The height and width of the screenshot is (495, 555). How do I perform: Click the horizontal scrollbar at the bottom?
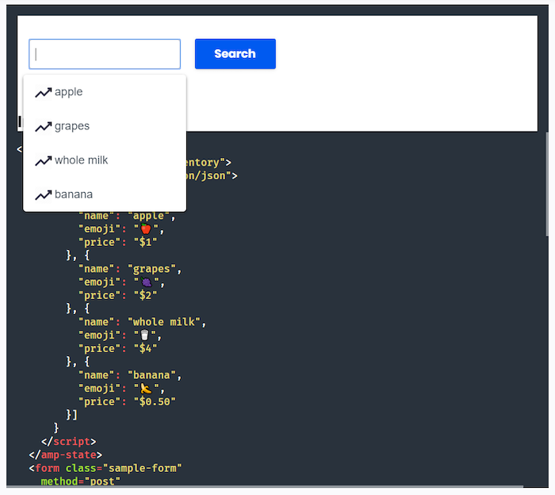265,487
